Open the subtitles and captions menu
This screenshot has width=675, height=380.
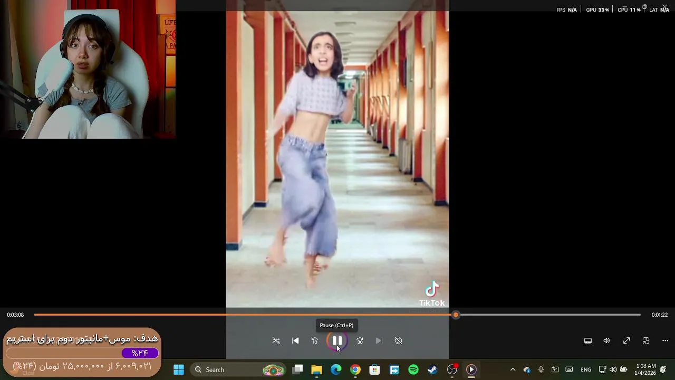coord(588,341)
